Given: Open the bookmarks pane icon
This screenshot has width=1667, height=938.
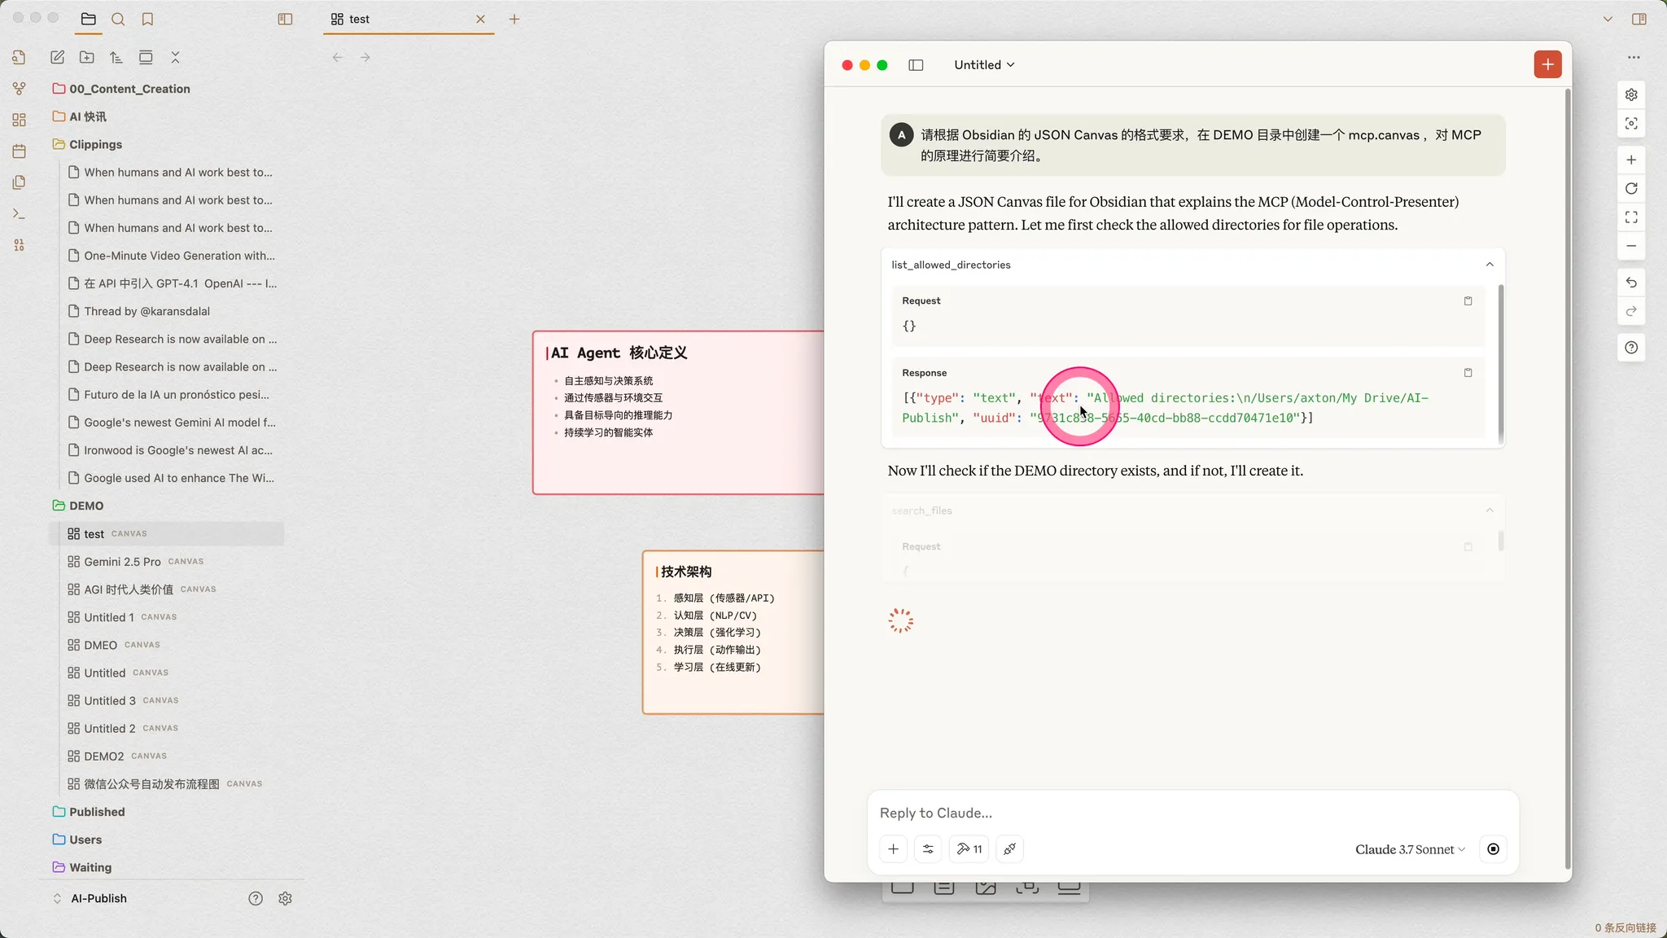Looking at the screenshot, I should (x=147, y=19).
